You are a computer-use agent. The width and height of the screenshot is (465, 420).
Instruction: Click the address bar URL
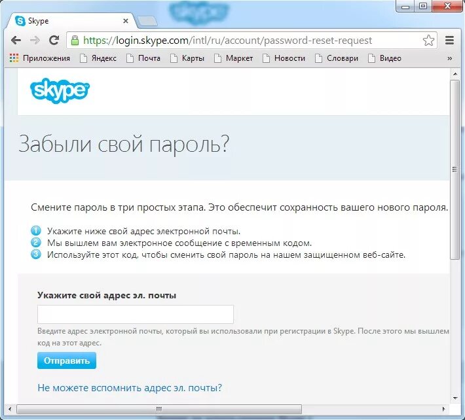[x=227, y=41]
